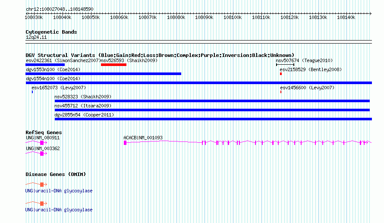Select the dgv1554n100 full-width blue bar
384x223 pixels.
(x=198, y=83)
